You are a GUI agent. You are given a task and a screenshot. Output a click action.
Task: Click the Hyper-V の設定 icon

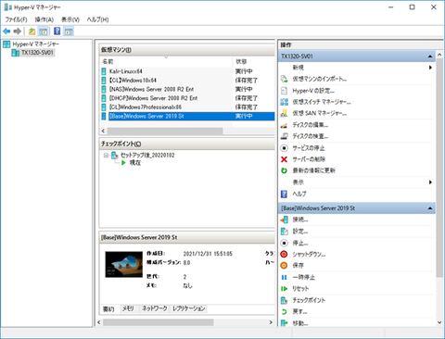(x=284, y=91)
